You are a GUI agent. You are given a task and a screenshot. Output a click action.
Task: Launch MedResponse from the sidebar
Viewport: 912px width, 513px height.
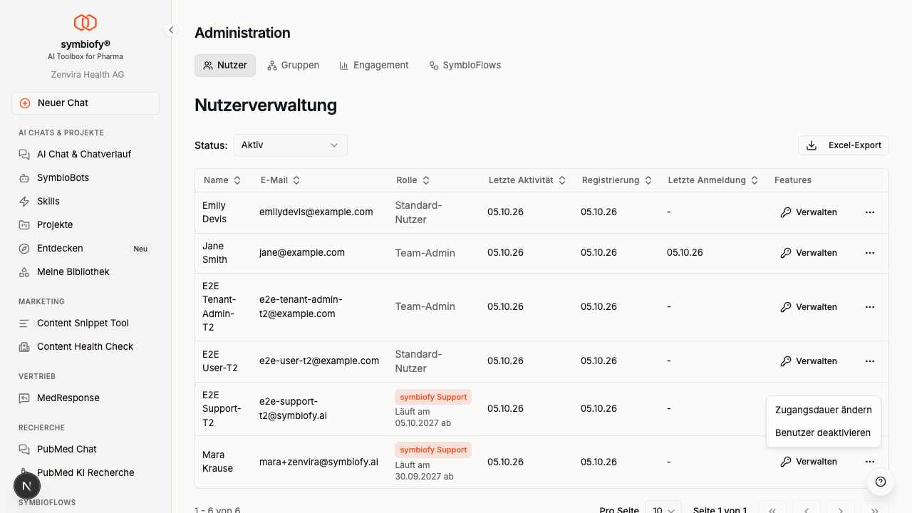point(85,398)
